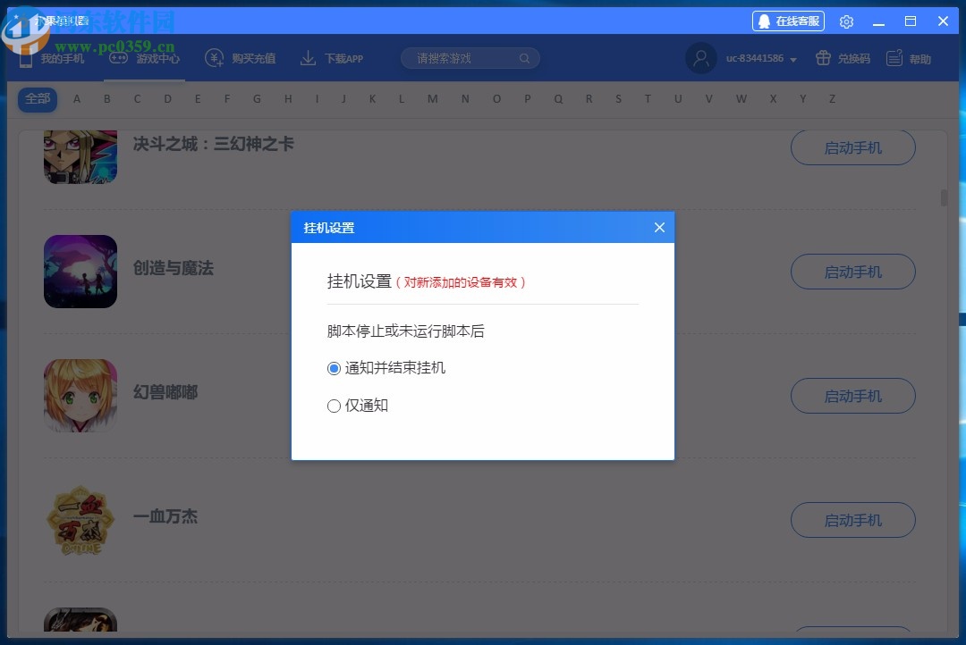Click the 在线客服 headset support icon
Viewport: 966px width, 645px height.
pos(763,21)
